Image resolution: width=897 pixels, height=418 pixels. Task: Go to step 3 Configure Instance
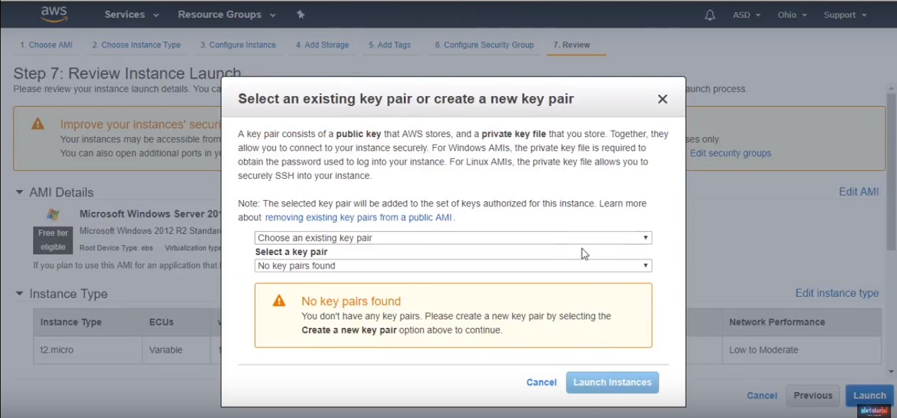238,45
